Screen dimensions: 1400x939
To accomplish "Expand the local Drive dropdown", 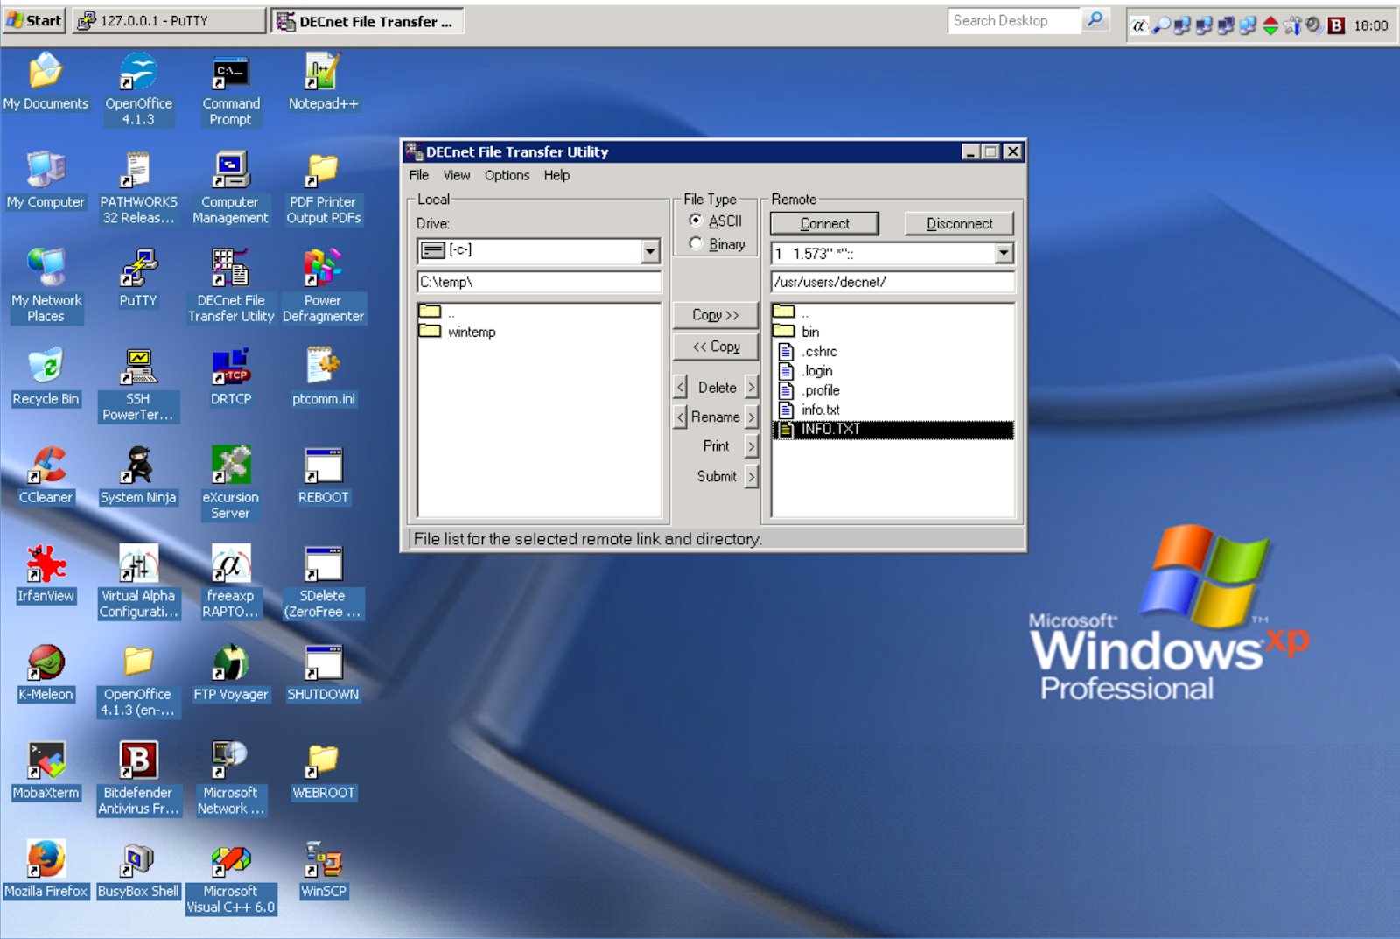I will [649, 251].
